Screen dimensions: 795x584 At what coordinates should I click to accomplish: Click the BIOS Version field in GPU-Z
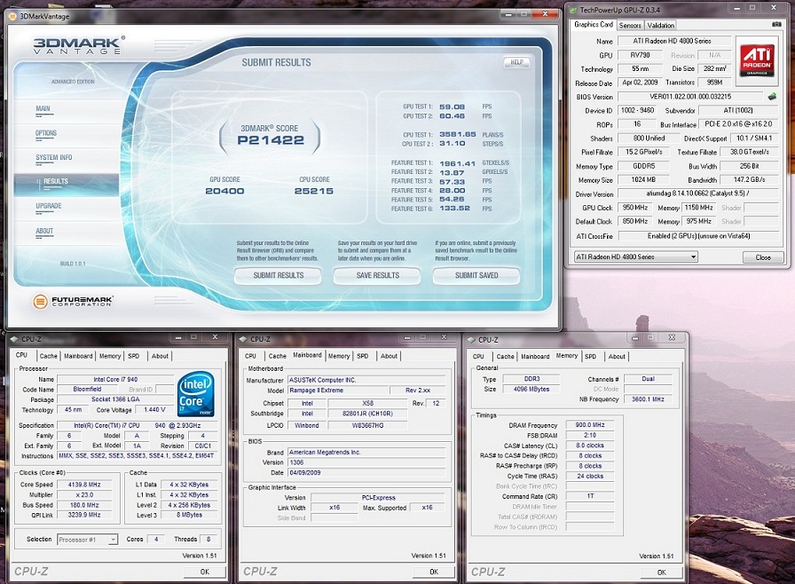pyautogui.click(x=690, y=97)
